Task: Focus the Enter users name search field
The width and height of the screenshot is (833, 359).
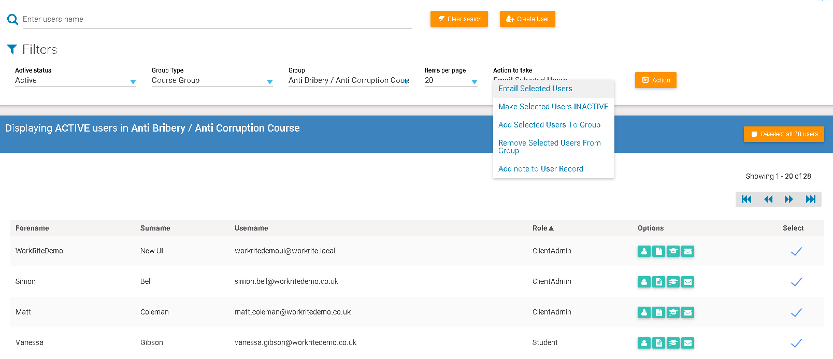Action: 217,19
